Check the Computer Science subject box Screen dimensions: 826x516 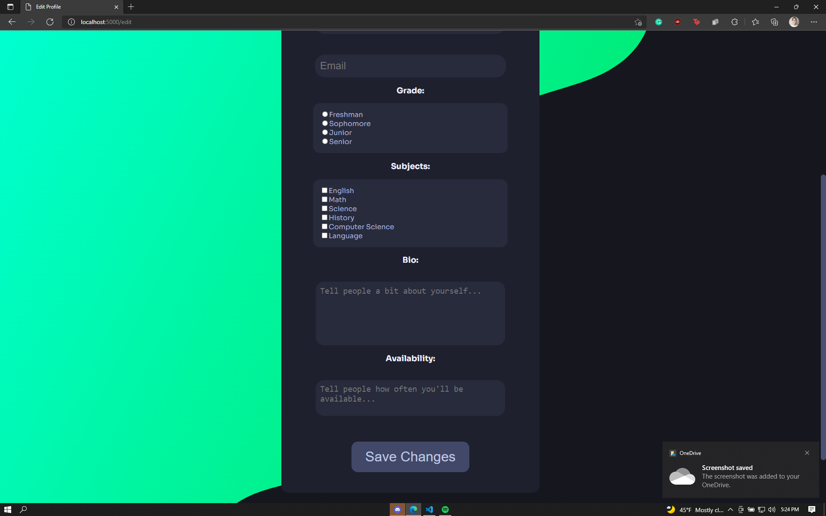click(324, 227)
